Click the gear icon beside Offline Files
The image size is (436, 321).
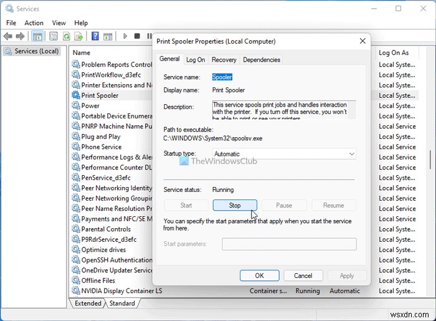coord(75,280)
